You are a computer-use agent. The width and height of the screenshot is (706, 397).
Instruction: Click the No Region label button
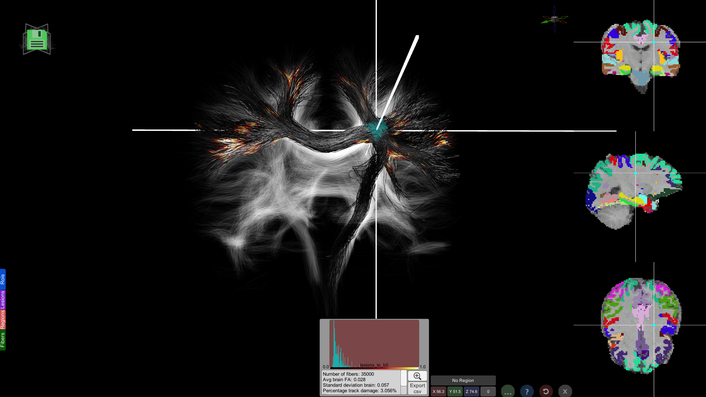(463, 380)
